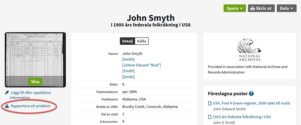Click the help icon next to Föreslagna poster
This screenshot has height=125, width=301.
(x=251, y=94)
